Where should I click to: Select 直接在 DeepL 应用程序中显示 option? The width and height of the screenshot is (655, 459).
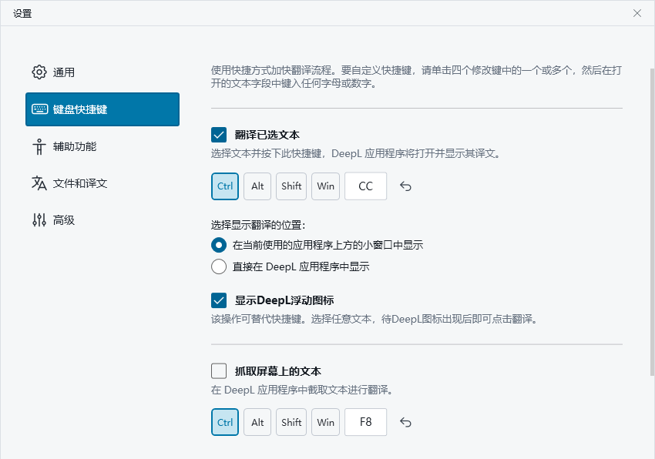pyautogui.click(x=218, y=266)
